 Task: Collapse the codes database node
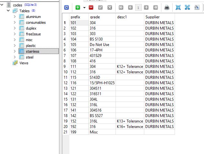click(2, 5)
